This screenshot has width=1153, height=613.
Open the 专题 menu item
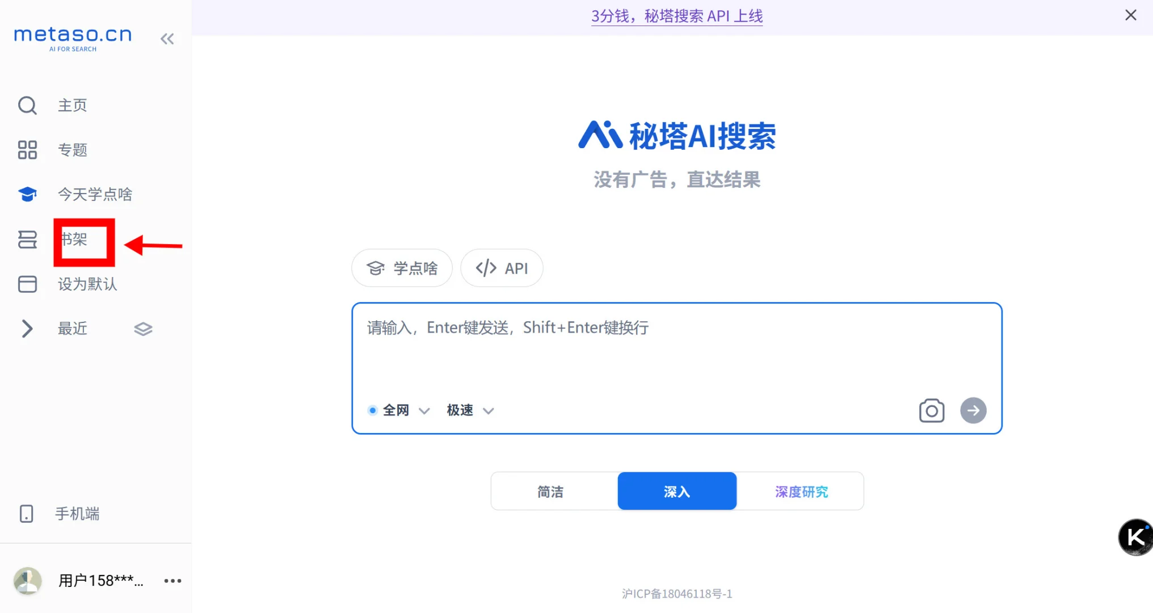click(x=73, y=150)
